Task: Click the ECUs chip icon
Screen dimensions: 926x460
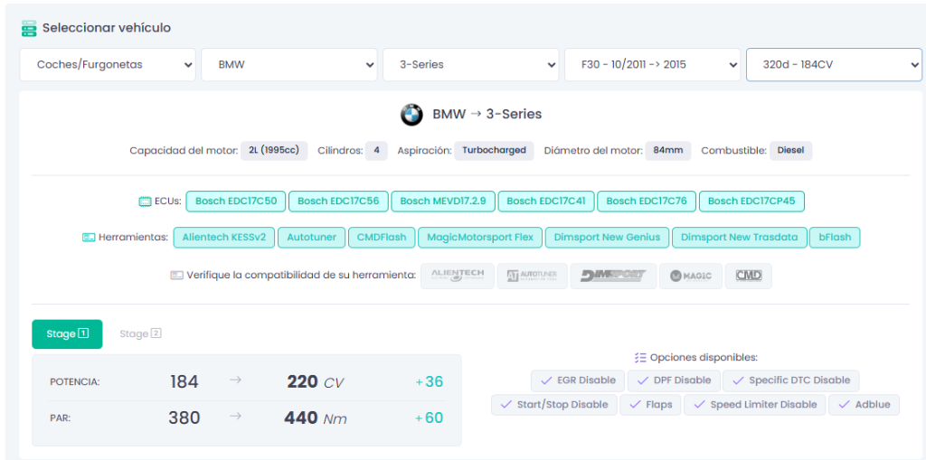Action: [144, 202]
